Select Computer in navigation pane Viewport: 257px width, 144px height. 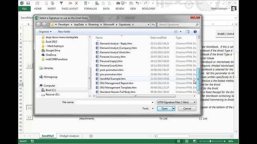click(49, 86)
